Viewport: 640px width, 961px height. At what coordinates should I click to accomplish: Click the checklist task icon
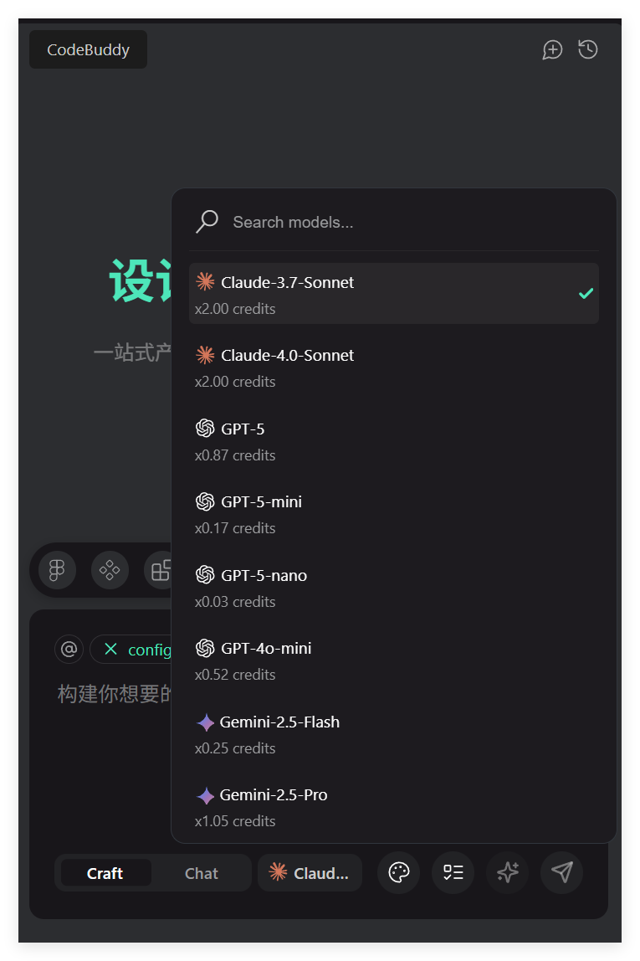453,872
